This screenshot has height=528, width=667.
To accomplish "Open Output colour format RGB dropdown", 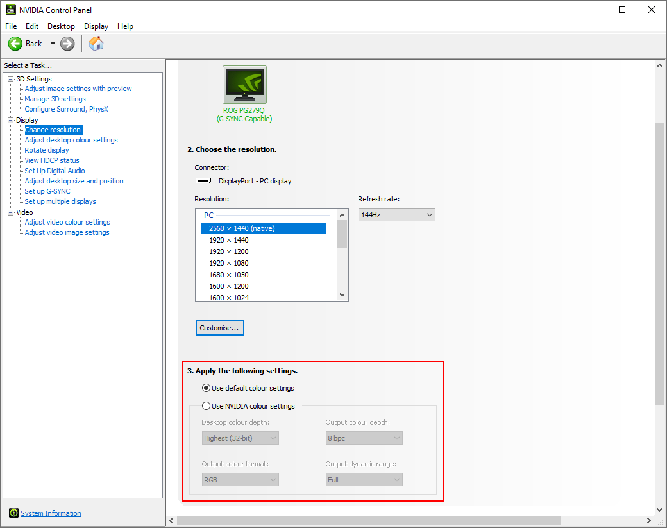I will click(x=241, y=480).
